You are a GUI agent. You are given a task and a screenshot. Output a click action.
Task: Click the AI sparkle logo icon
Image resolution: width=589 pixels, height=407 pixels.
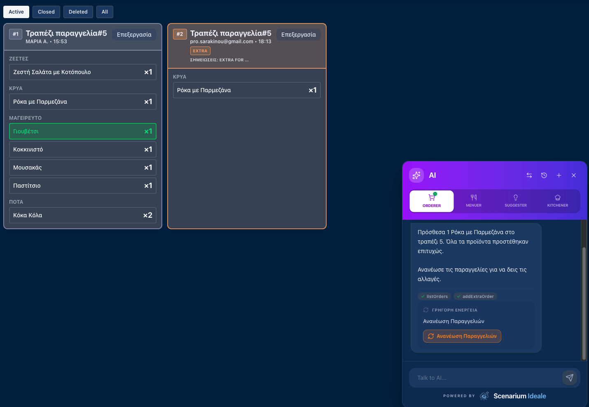pos(416,175)
